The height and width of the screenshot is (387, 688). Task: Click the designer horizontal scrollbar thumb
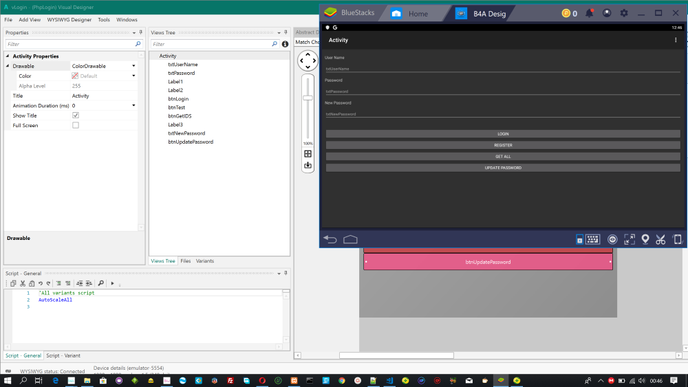tap(396, 355)
